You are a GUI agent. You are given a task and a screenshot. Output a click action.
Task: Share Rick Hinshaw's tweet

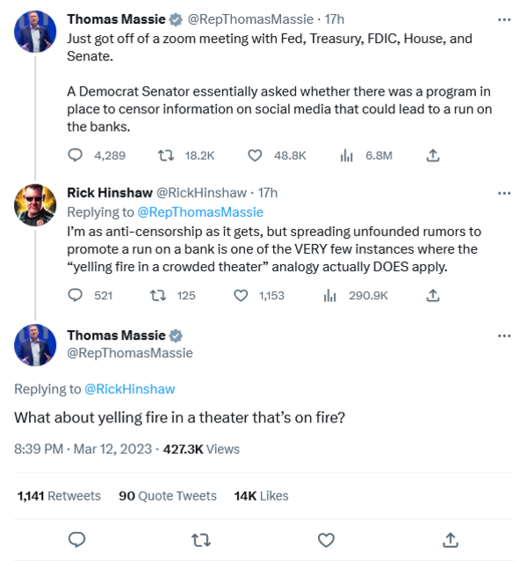point(432,296)
